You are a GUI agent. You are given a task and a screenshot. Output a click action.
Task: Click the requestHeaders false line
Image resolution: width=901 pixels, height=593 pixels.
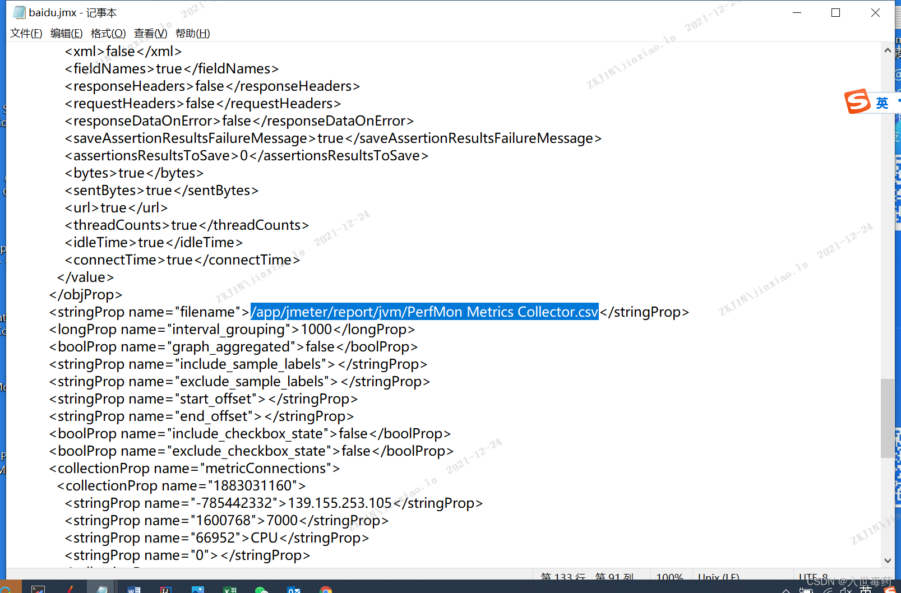point(203,104)
